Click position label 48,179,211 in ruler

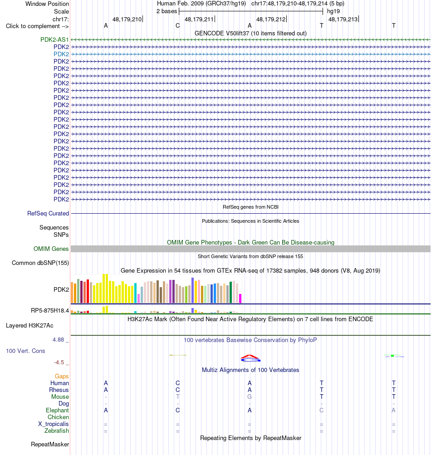click(199, 20)
